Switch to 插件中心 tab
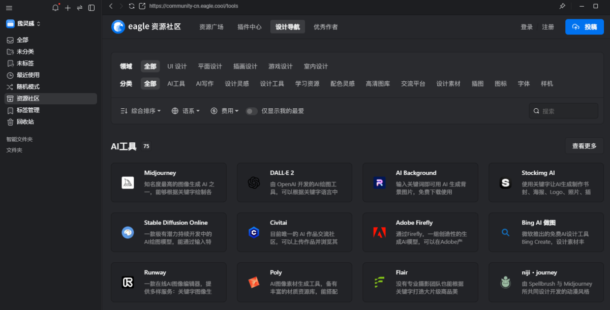Viewport: 610px width, 310px height. (250, 27)
